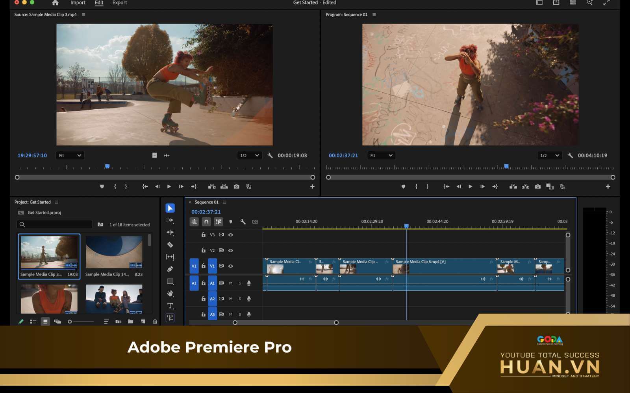This screenshot has width=630, height=393.
Task: Toggle the lock on track V2
Action: [x=203, y=250]
